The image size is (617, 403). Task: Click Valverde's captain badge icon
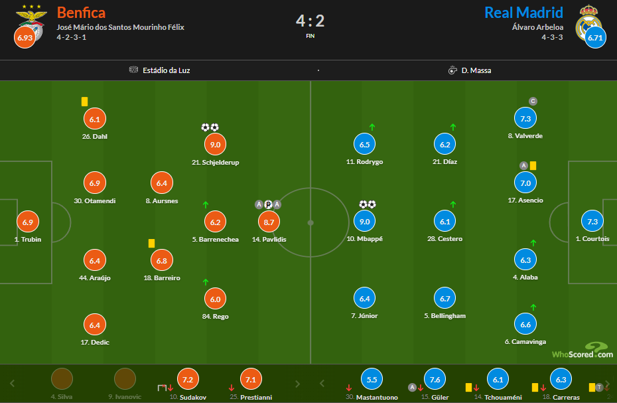tap(532, 101)
